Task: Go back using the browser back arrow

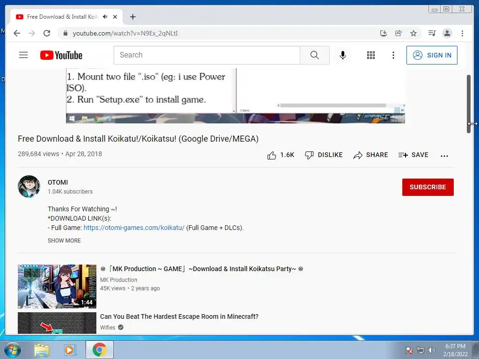Action: [17, 33]
